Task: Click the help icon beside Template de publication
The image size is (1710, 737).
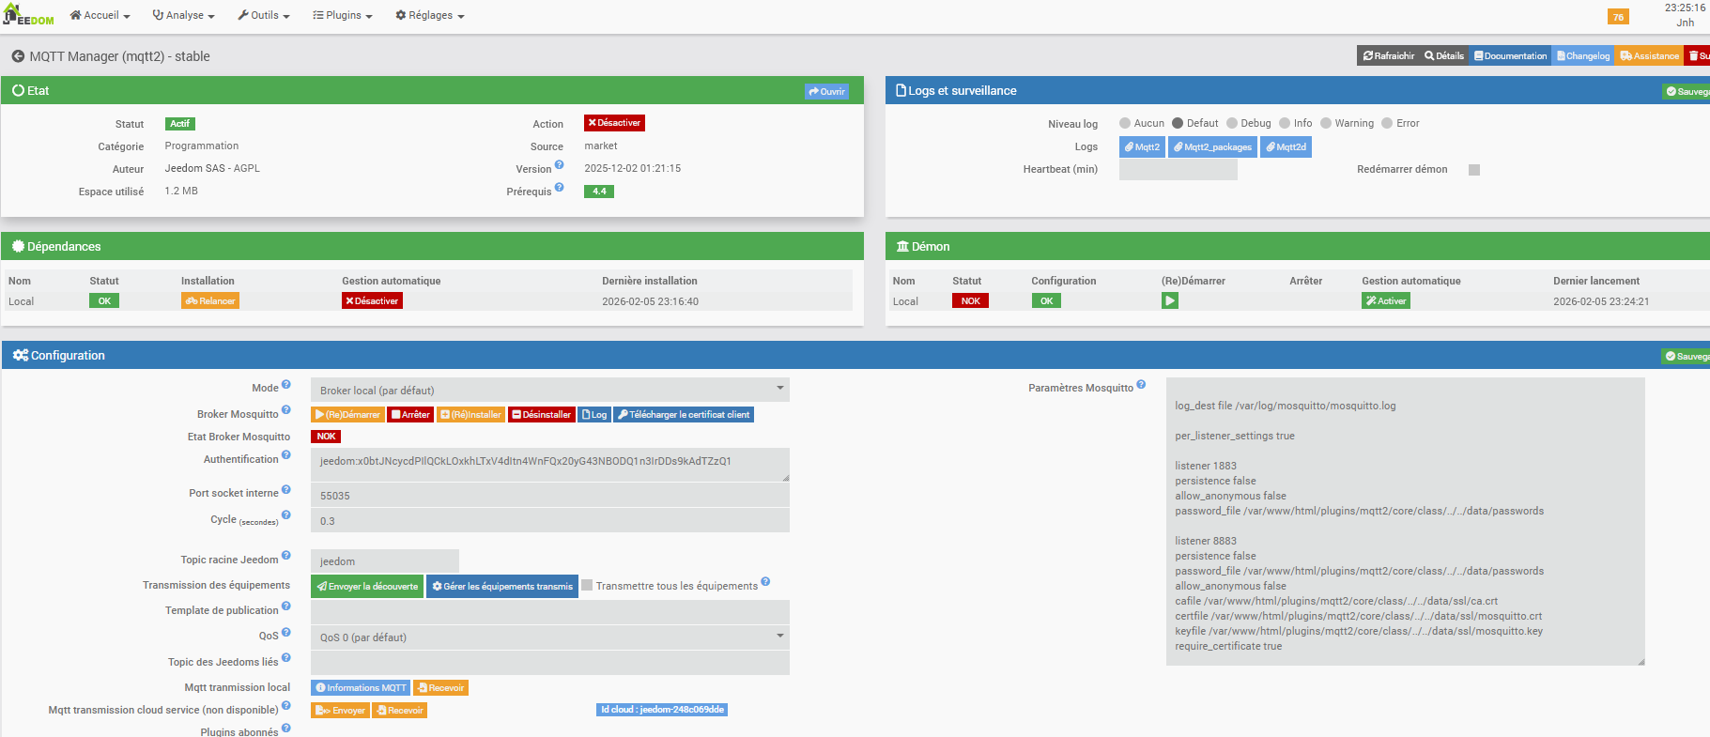Action: click(286, 606)
